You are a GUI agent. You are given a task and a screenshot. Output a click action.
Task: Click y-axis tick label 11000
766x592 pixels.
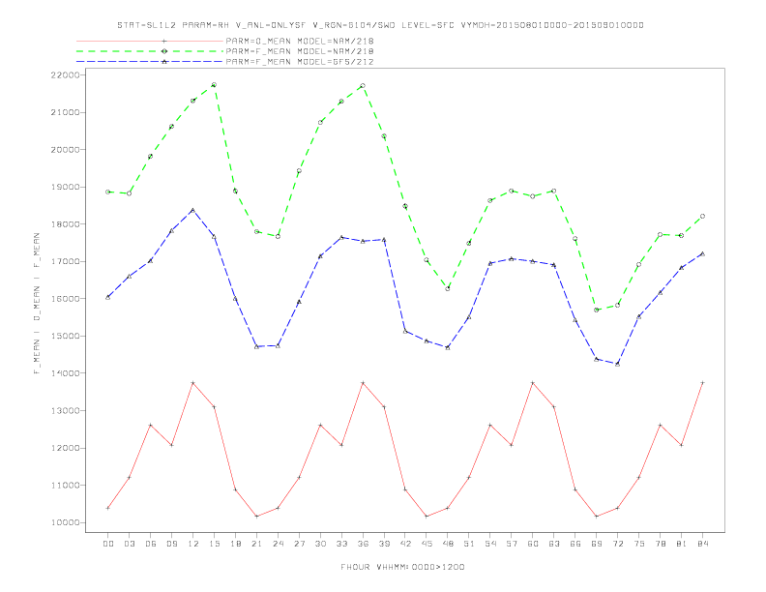(x=65, y=486)
